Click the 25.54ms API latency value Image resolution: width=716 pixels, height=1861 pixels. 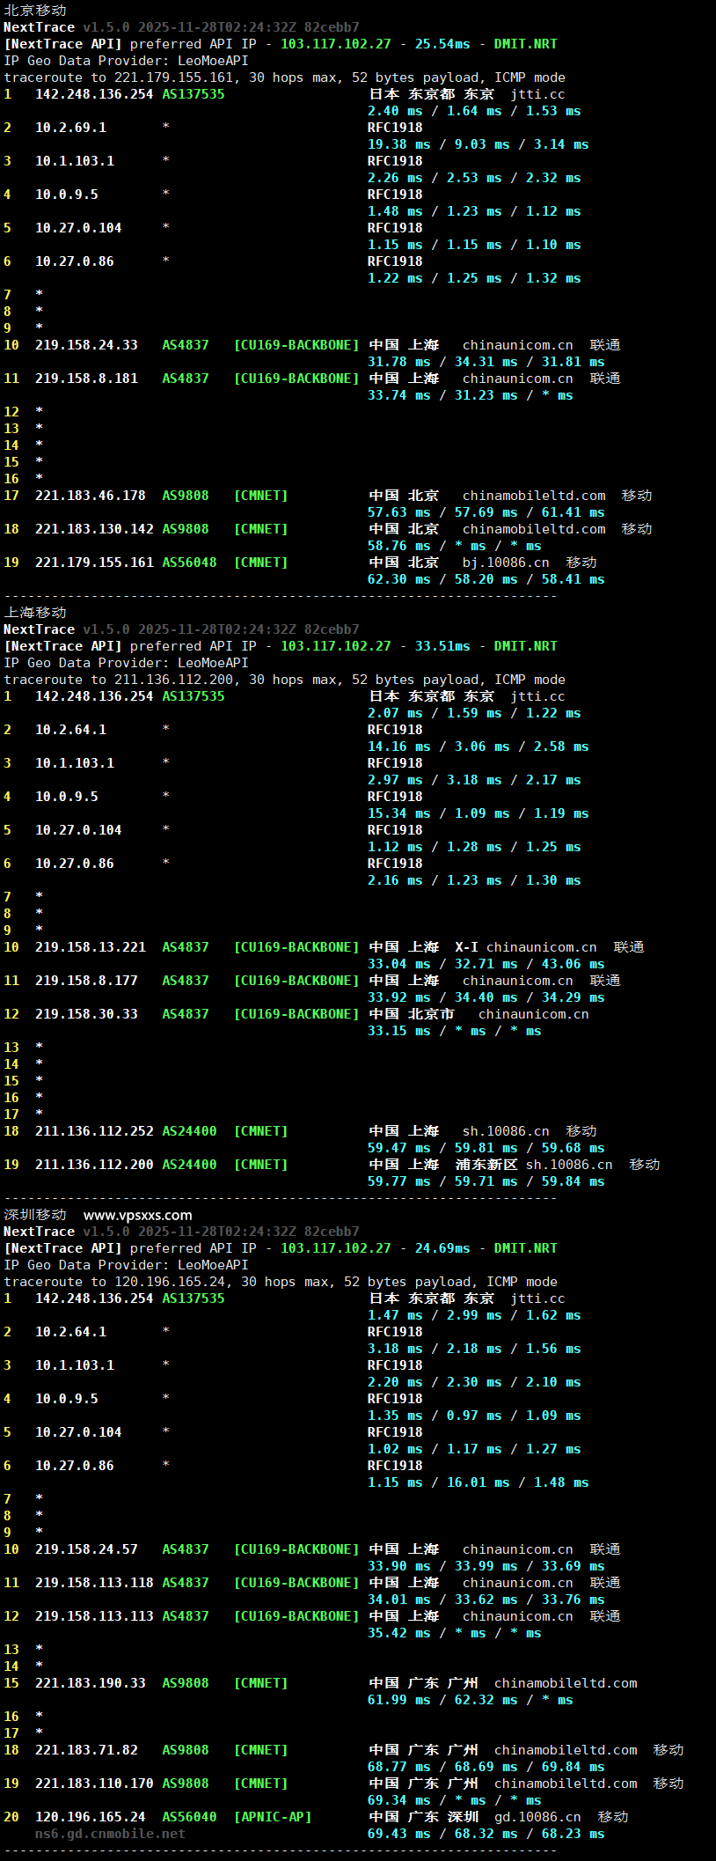coord(442,44)
